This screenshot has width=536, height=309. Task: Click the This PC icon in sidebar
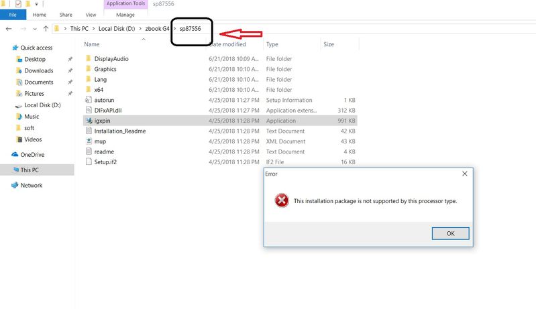pos(15,170)
